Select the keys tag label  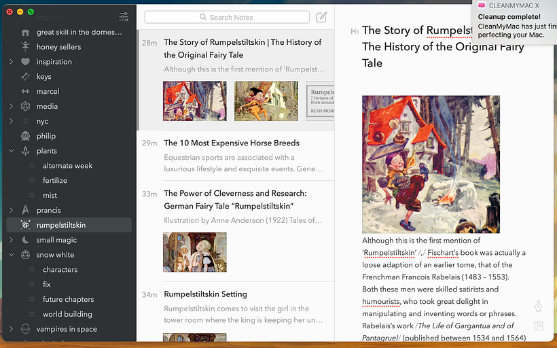click(x=43, y=77)
